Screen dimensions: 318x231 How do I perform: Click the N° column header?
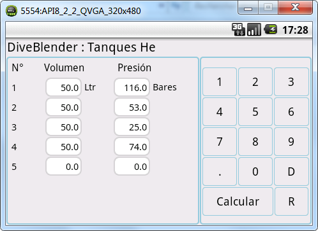point(18,68)
